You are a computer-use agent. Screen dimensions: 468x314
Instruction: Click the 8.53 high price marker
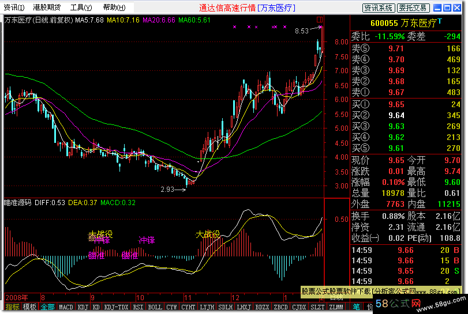[x=301, y=31]
